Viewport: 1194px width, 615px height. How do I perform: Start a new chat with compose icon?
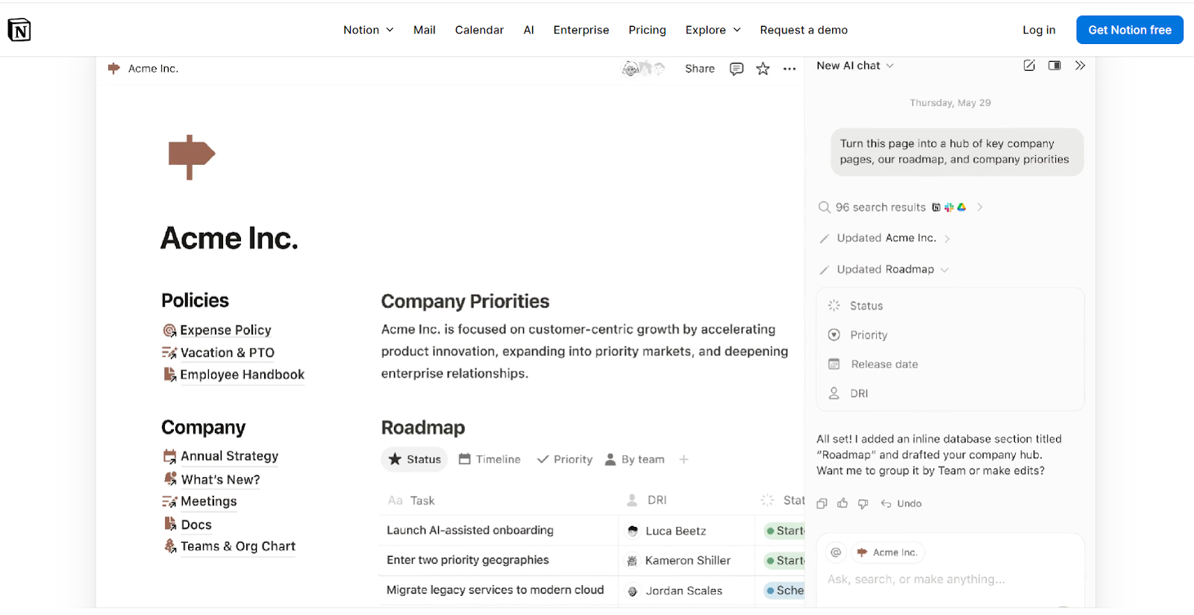click(1029, 66)
